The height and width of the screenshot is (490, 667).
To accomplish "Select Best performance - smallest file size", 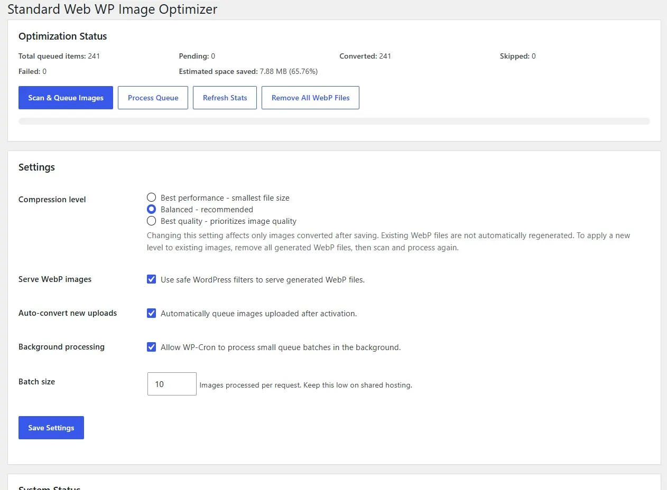I will (x=152, y=198).
